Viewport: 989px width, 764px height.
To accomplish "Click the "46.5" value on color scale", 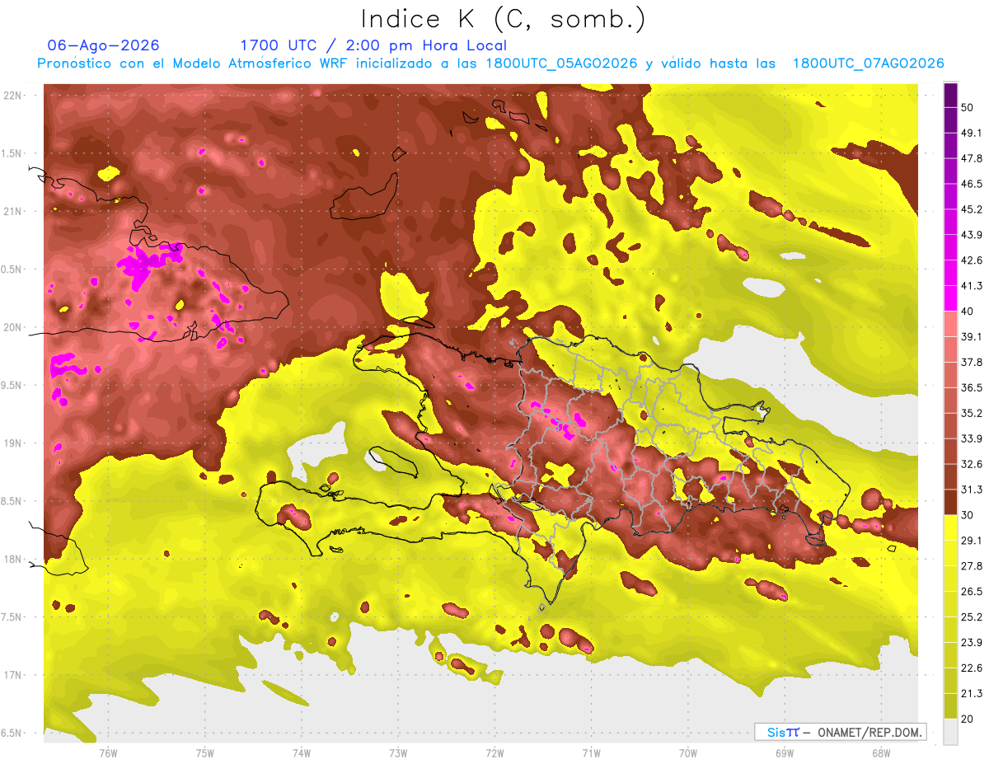I will click(x=971, y=184).
